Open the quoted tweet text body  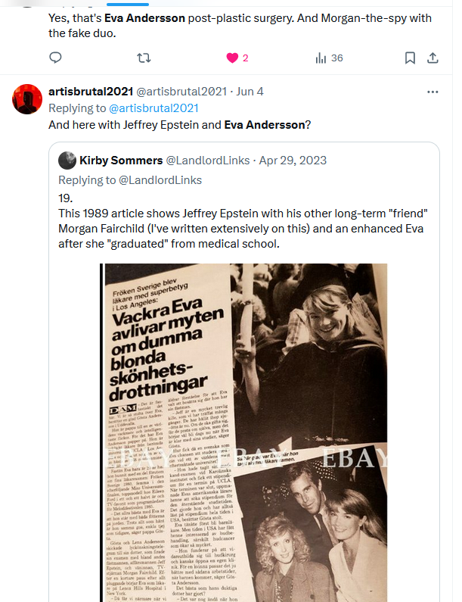[243, 221]
